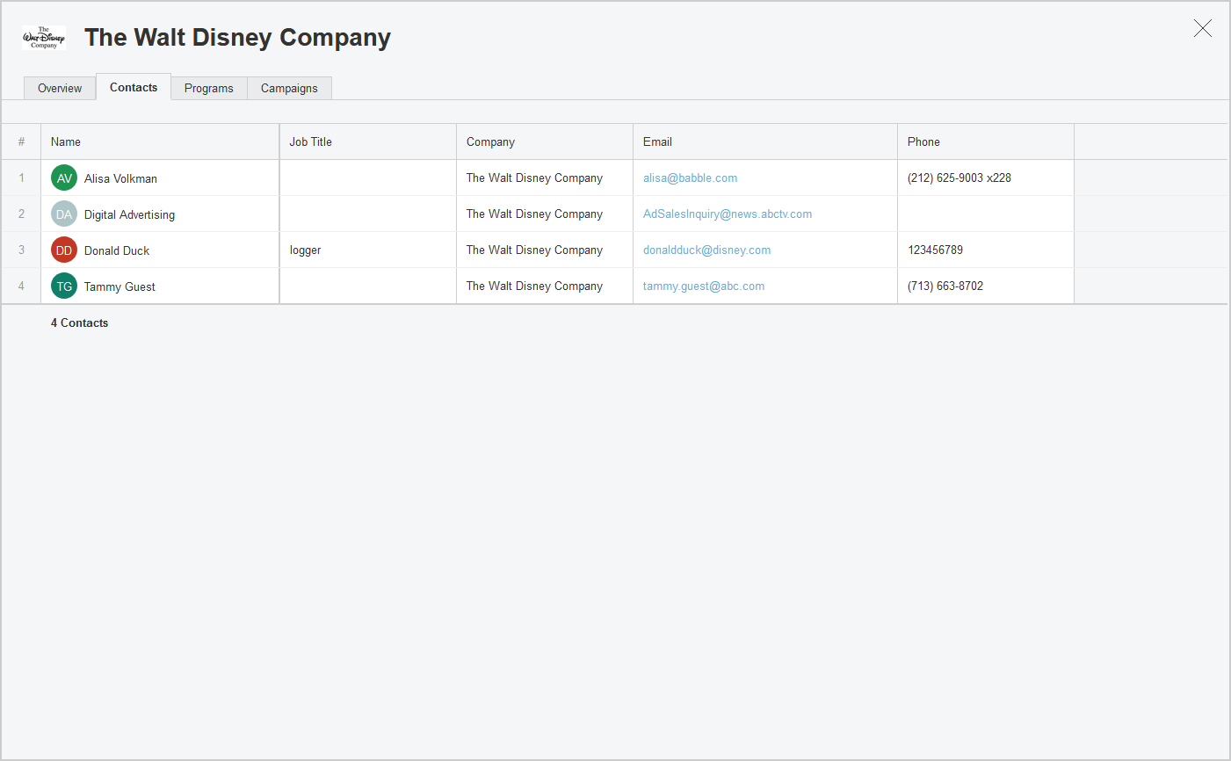Click Tammy Guest's TG avatar icon
This screenshot has height=761, width=1231.
coord(64,286)
